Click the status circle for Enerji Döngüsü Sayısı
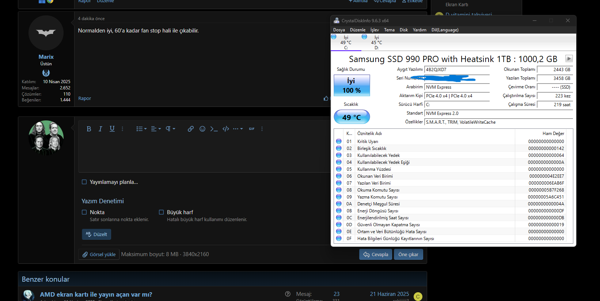Screen dimensions: 600x301 [339, 211]
